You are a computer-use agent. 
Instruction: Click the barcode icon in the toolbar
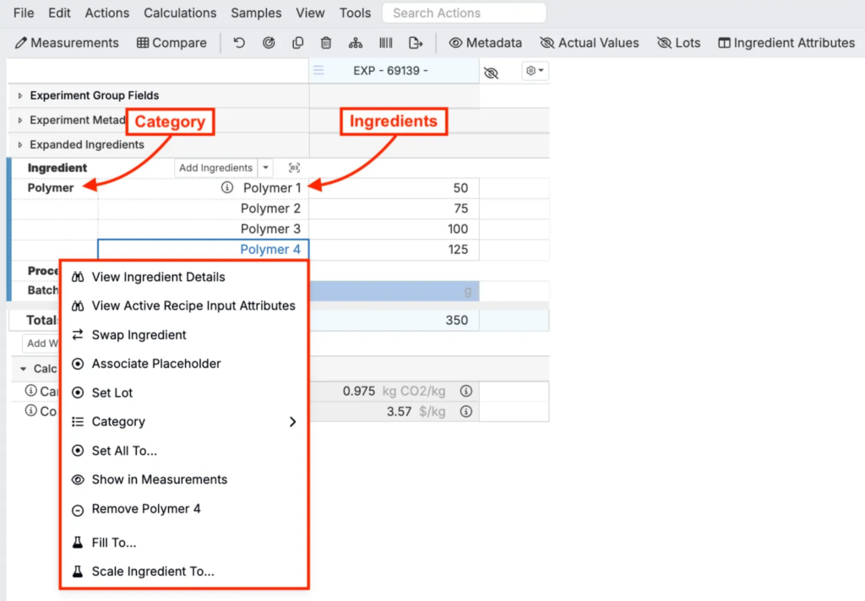coord(385,43)
